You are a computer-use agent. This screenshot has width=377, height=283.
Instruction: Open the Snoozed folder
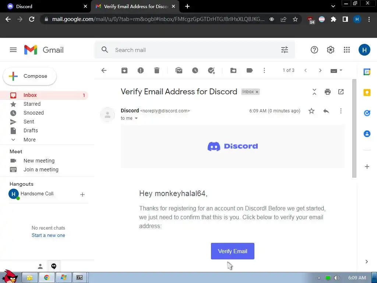click(34, 113)
